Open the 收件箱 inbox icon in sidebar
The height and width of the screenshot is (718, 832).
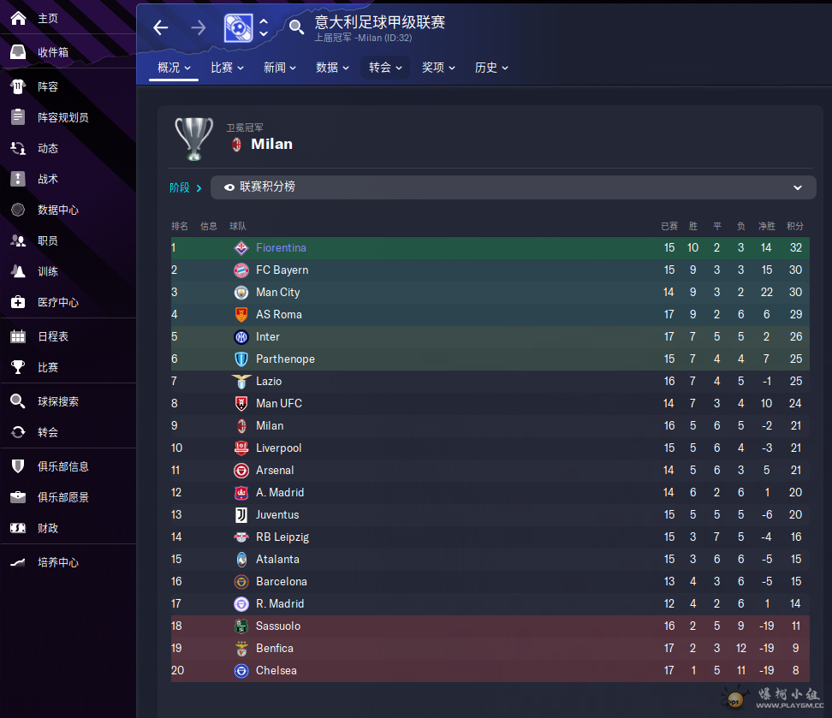coord(18,52)
